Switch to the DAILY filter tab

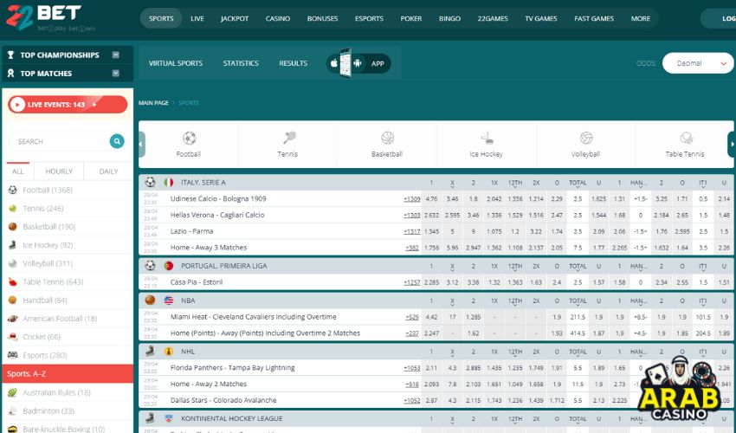click(108, 171)
